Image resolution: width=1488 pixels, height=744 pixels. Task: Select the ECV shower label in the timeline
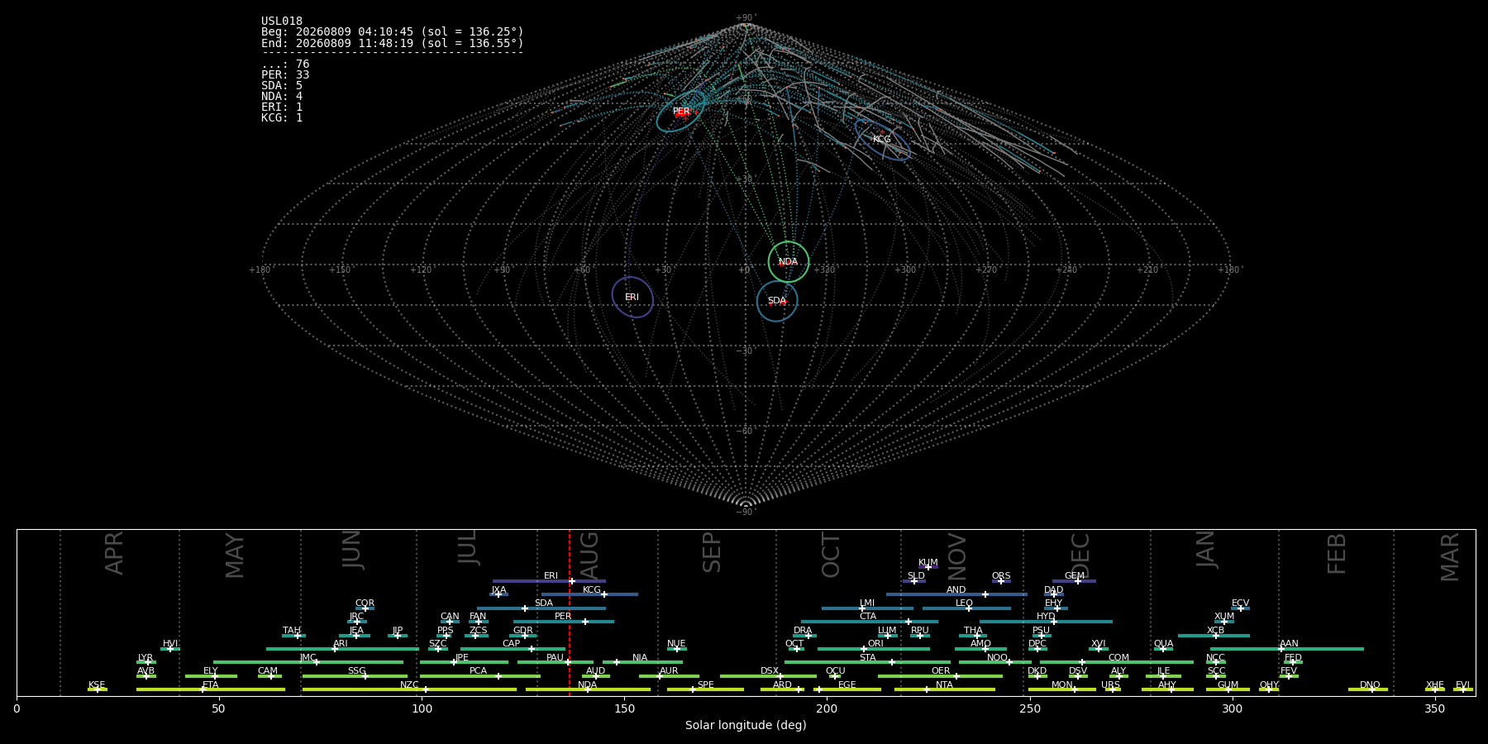1240,603
